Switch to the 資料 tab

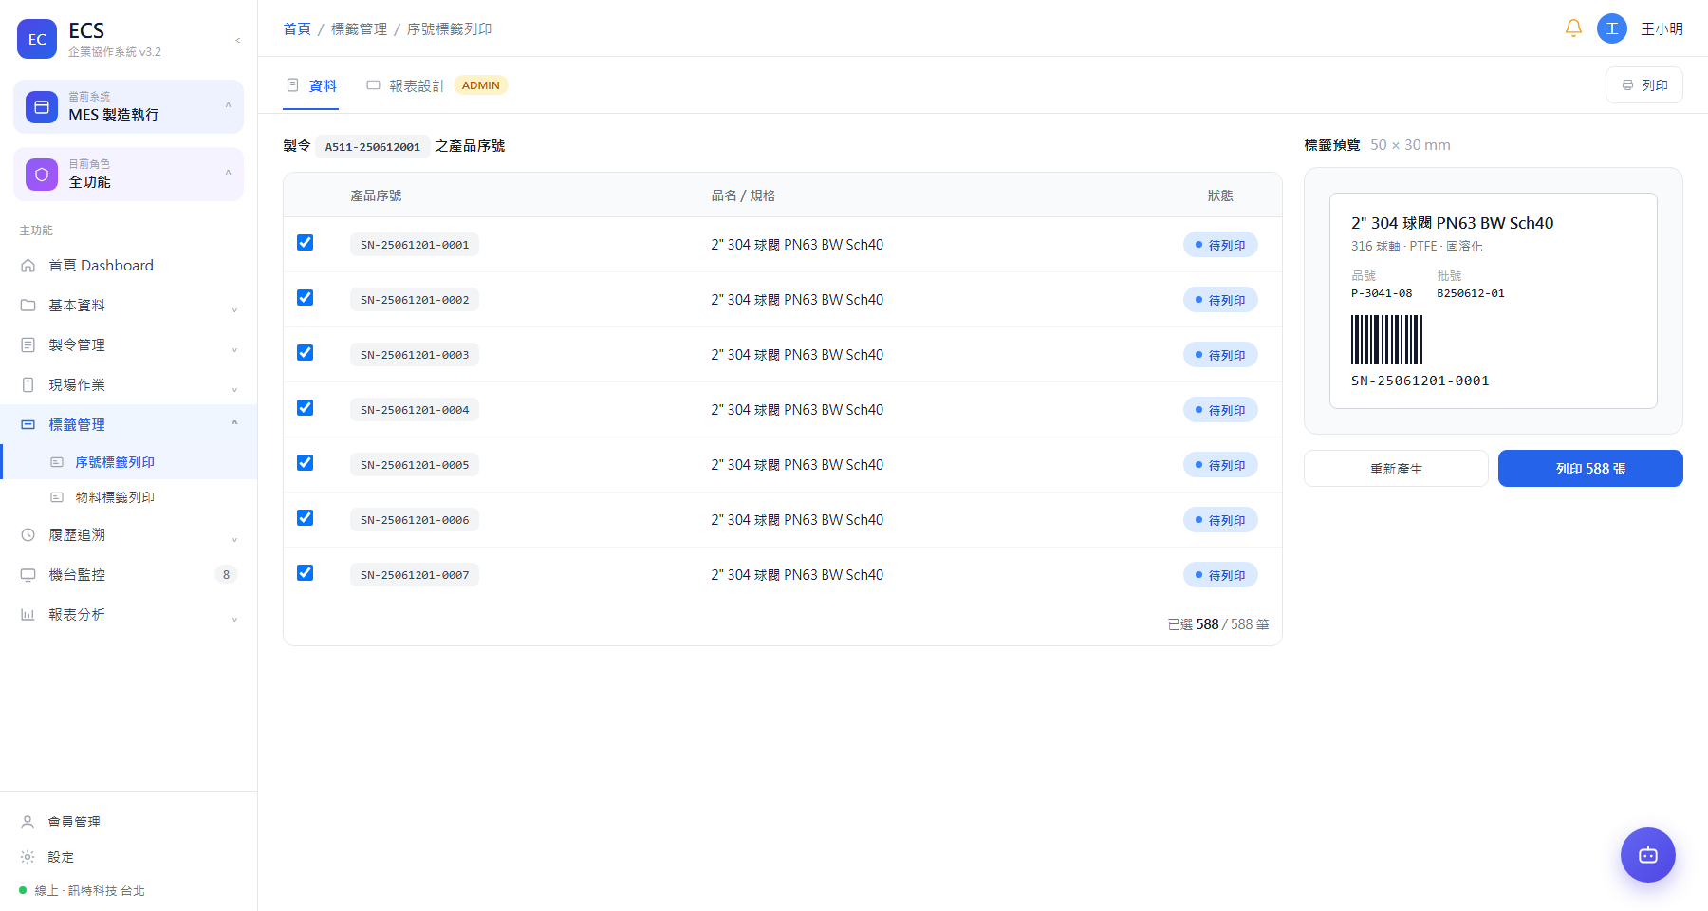(x=311, y=85)
